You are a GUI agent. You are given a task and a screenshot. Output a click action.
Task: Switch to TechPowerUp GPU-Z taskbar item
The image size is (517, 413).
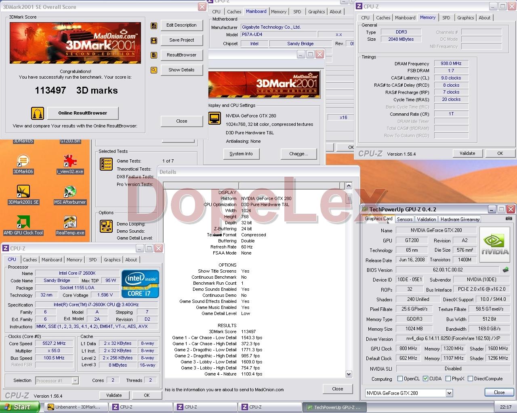334,407
